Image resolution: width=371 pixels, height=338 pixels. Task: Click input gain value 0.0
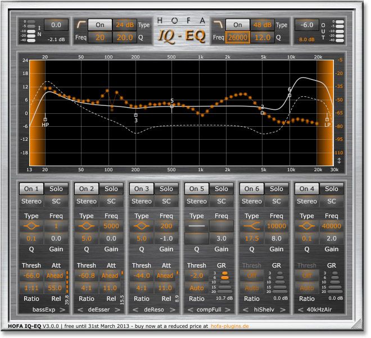56,25
